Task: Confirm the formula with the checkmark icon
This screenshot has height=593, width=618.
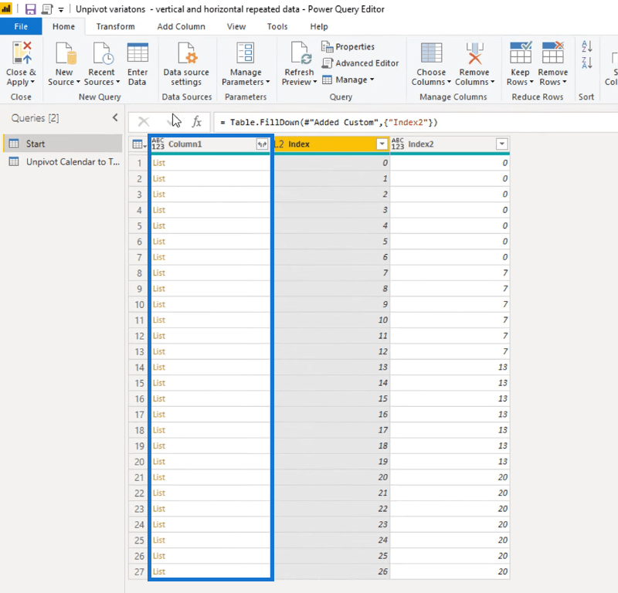Action: coord(172,122)
